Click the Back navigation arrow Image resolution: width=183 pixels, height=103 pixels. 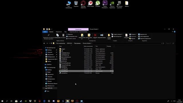44,43
